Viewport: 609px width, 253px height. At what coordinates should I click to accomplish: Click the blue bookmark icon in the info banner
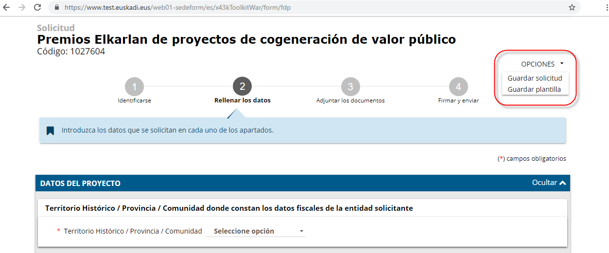(x=50, y=131)
